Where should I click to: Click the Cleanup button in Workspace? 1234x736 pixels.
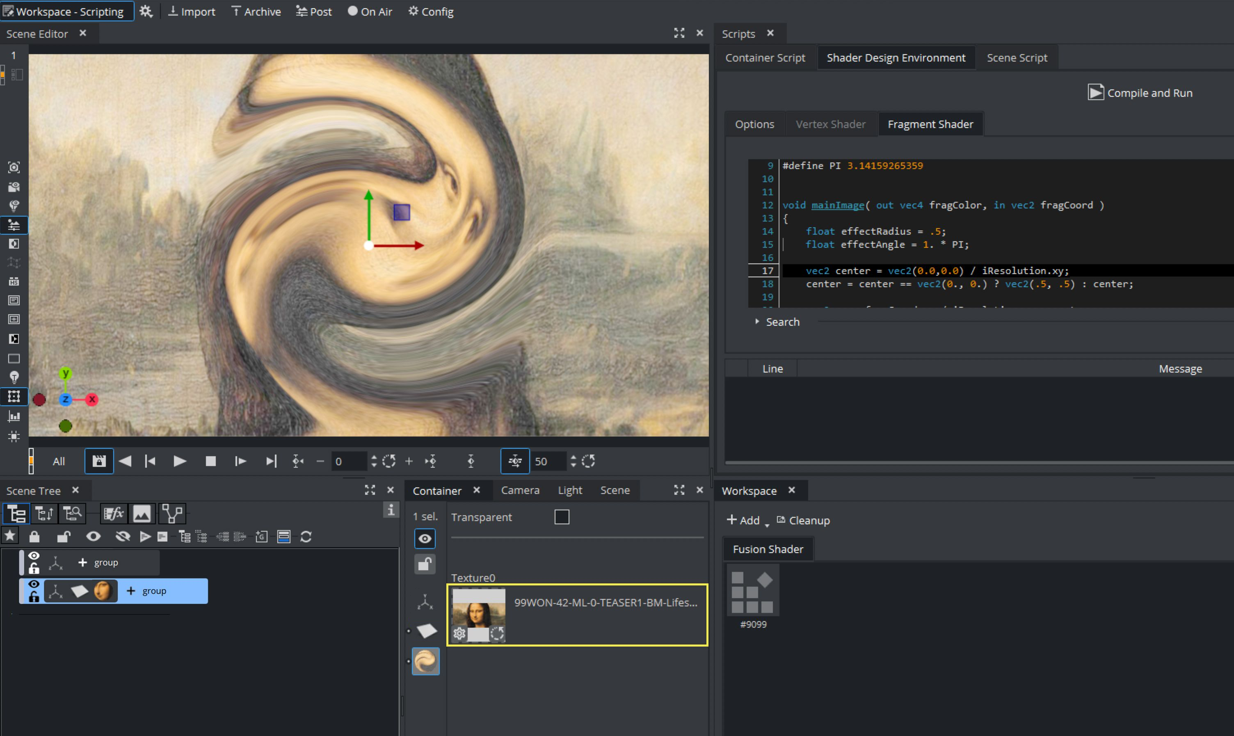pos(803,520)
